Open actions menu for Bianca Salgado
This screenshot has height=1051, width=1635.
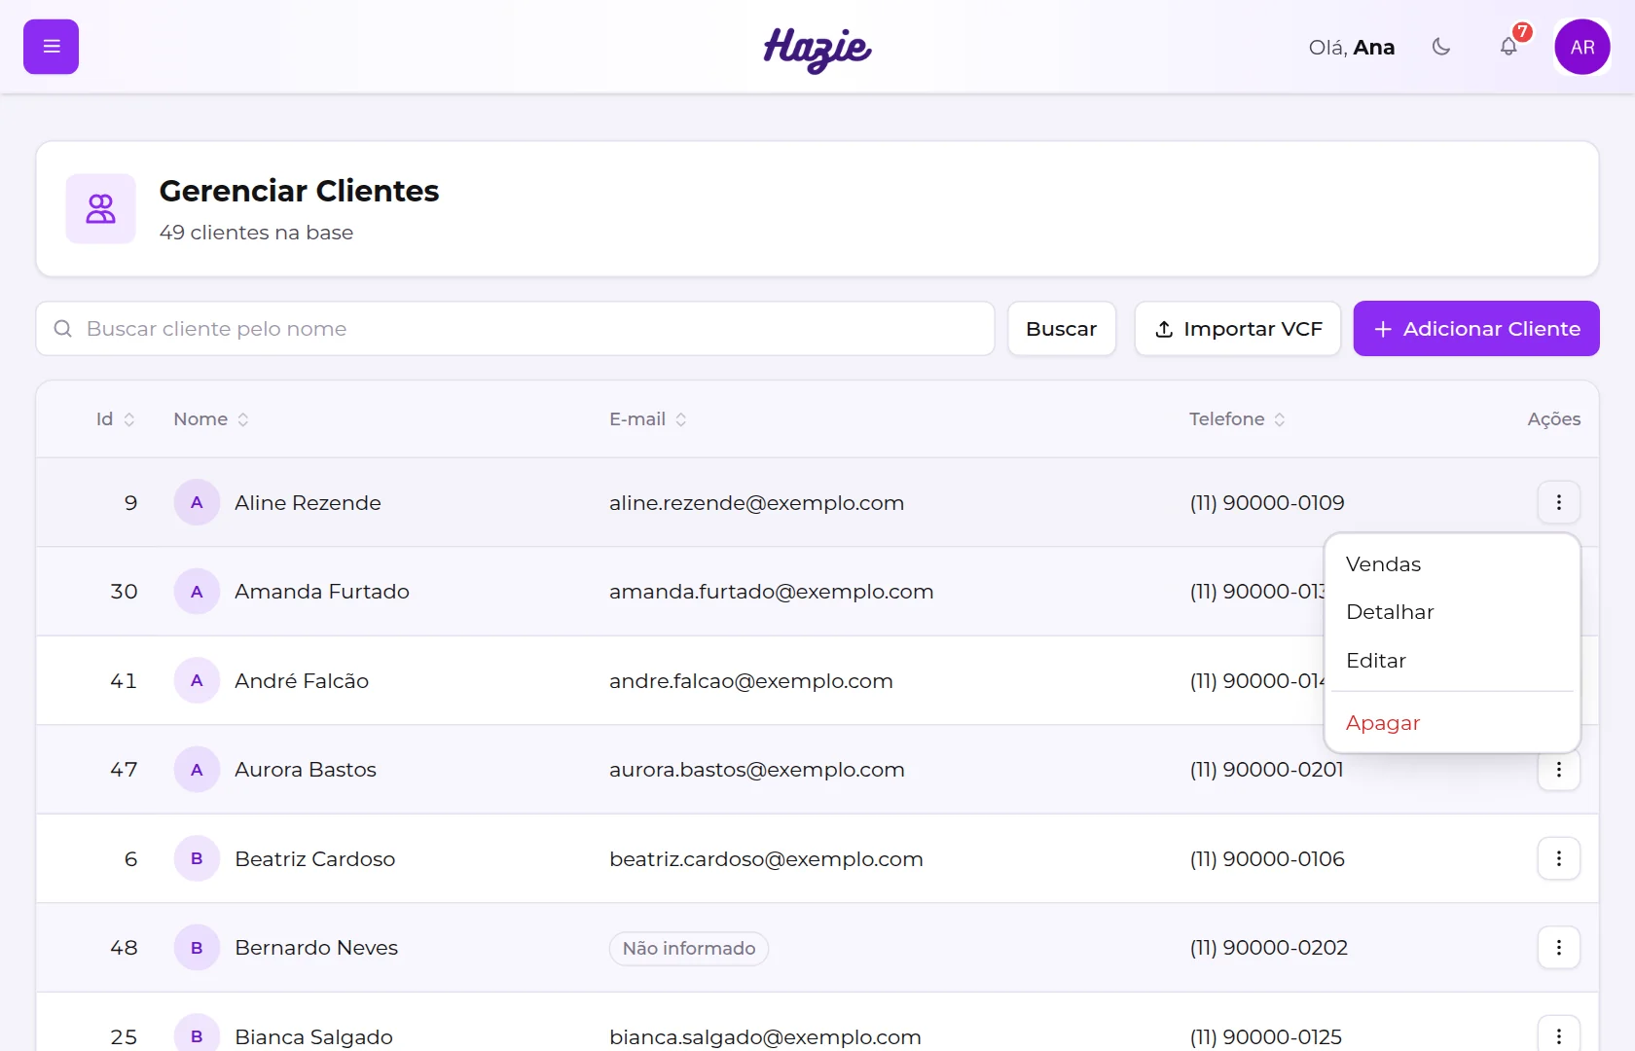coord(1559,1035)
